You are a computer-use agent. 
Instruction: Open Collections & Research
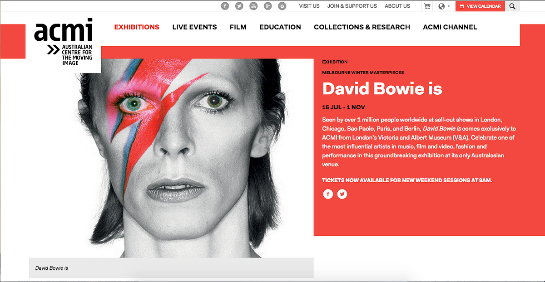(362, 27)
